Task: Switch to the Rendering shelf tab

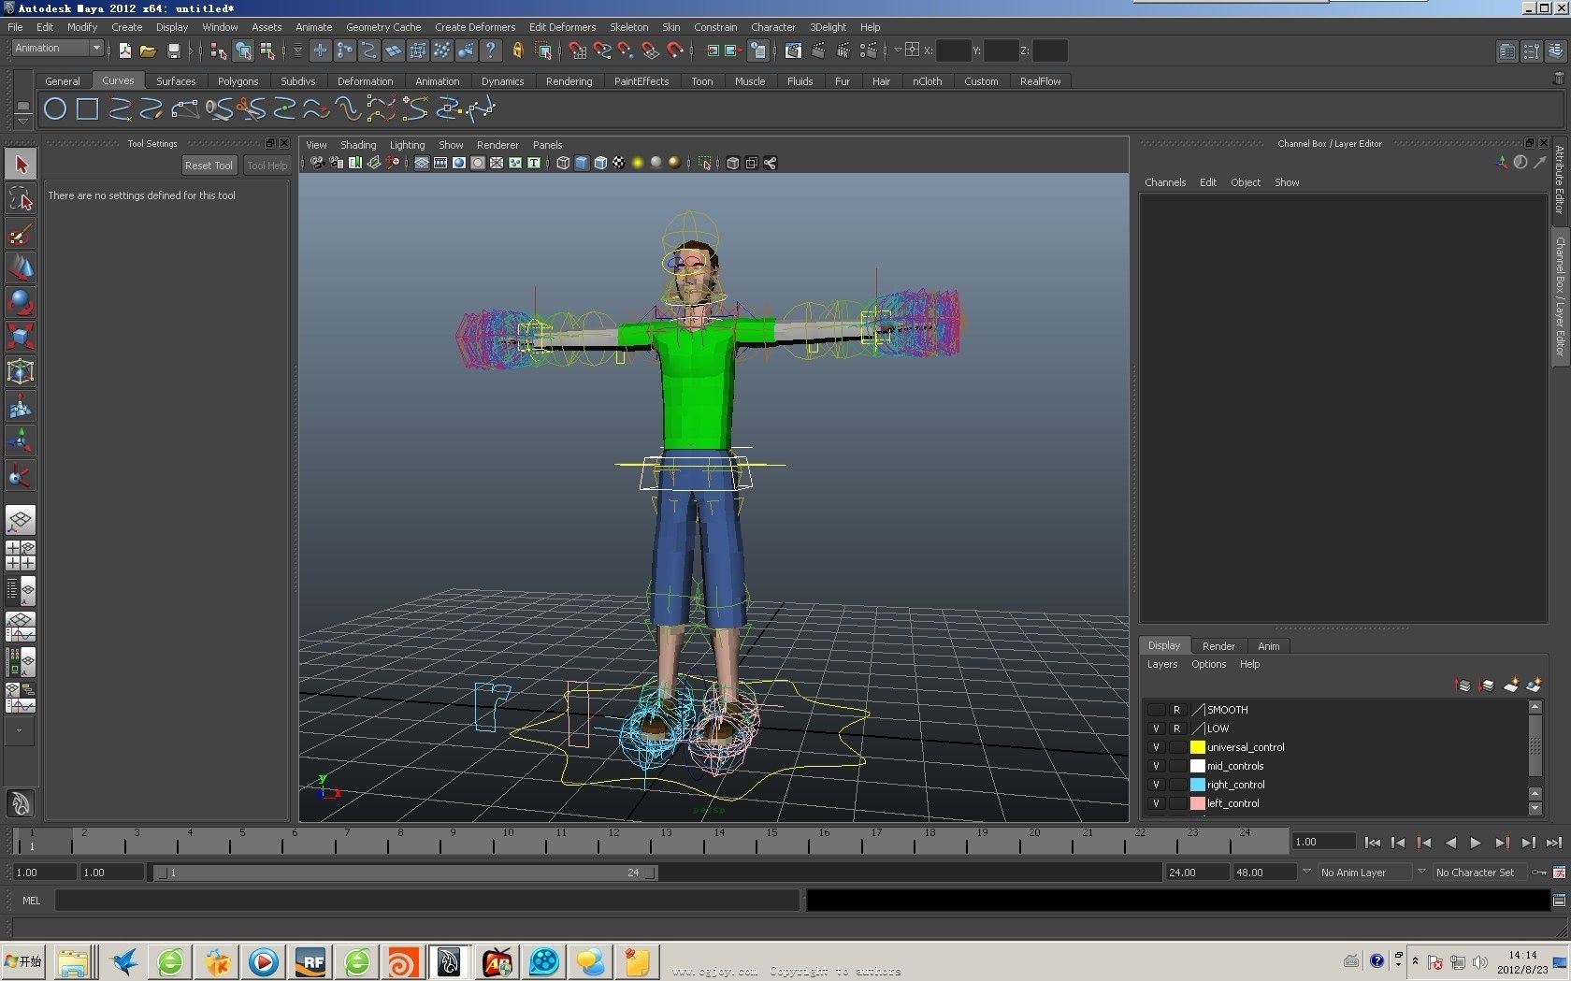Action: (569, 81)
